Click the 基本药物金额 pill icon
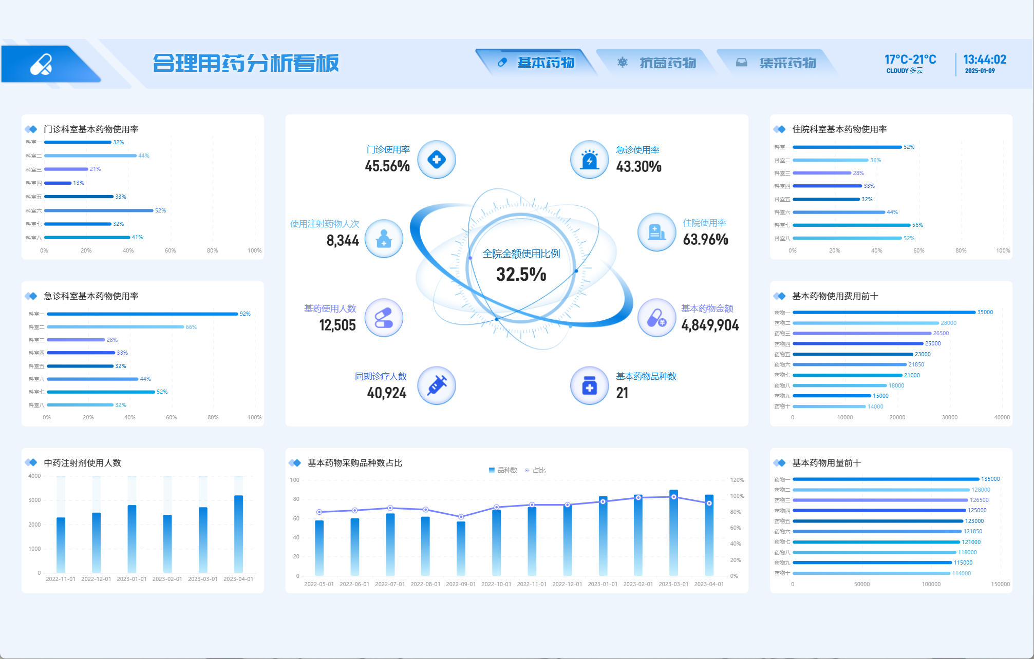Screen dimensions: 1034x659 pos(656,318)
